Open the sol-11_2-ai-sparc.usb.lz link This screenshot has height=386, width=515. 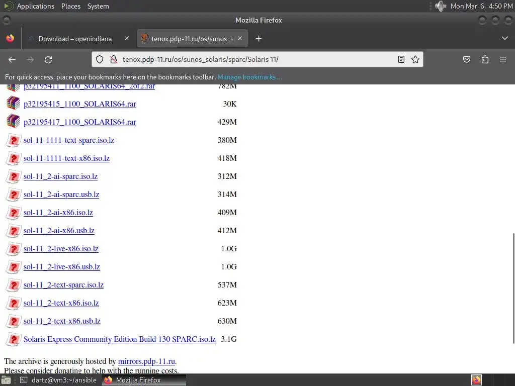(x=61, y=195)
